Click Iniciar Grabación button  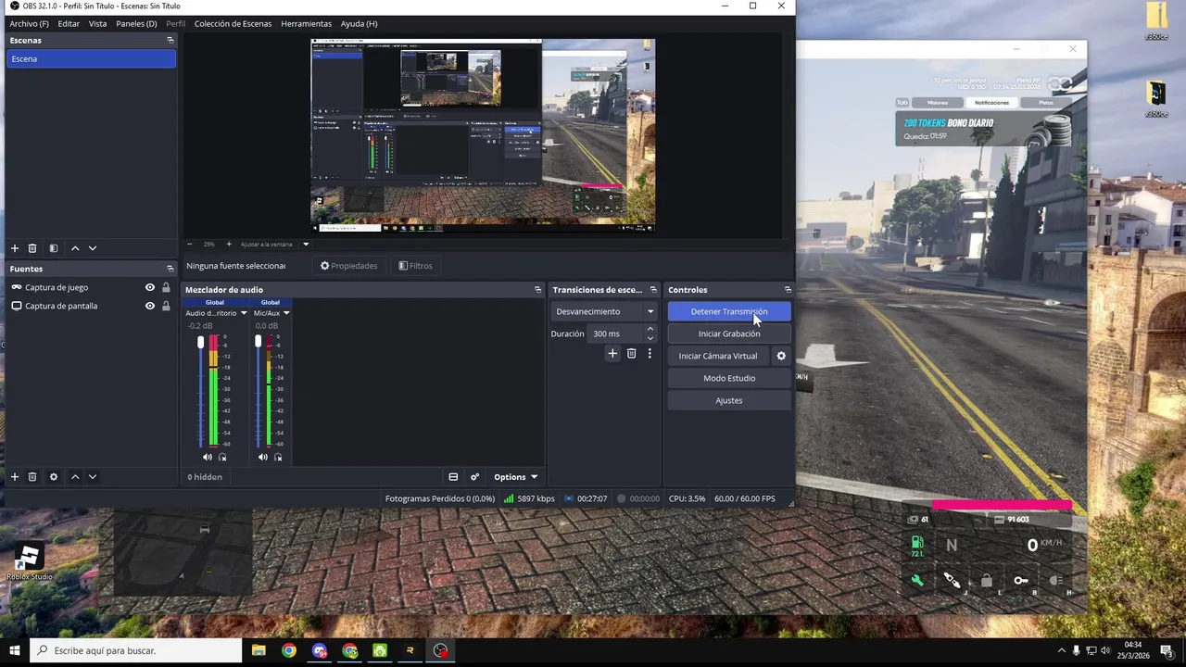click(729, 333)
